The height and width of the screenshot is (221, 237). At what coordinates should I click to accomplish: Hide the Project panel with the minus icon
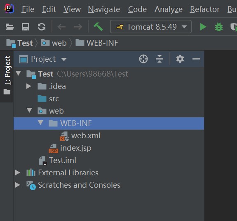(196, 59)
